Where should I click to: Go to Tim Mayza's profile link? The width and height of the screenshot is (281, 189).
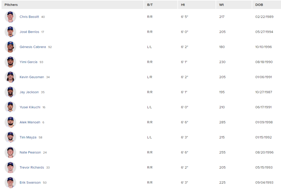[28, 137]
